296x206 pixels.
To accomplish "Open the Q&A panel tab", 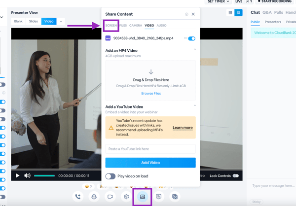I will click(267, 12).
